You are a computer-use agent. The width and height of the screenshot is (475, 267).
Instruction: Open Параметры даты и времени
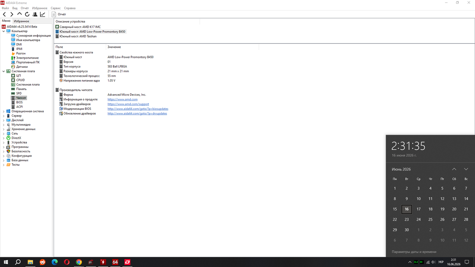(x=414, y=252)
